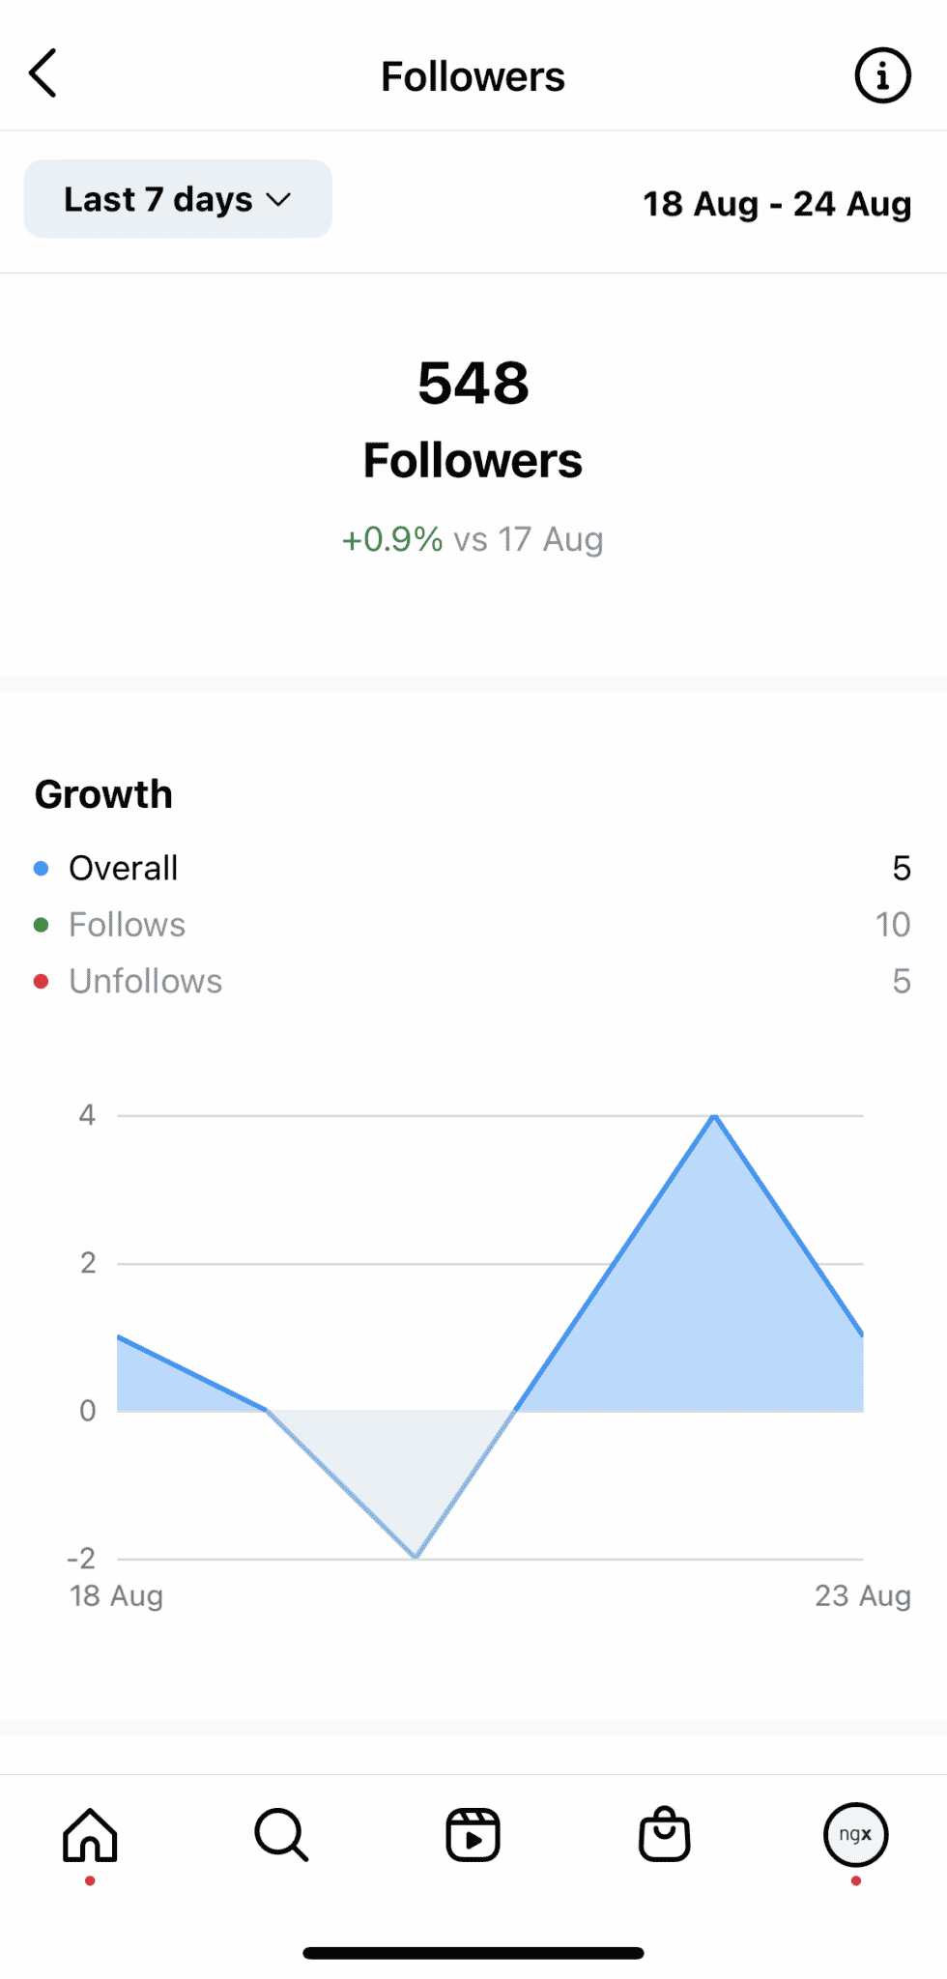This screenshot has width=947, height=1979.
Task: Tap the info circle icon
Action: [880, 75]
